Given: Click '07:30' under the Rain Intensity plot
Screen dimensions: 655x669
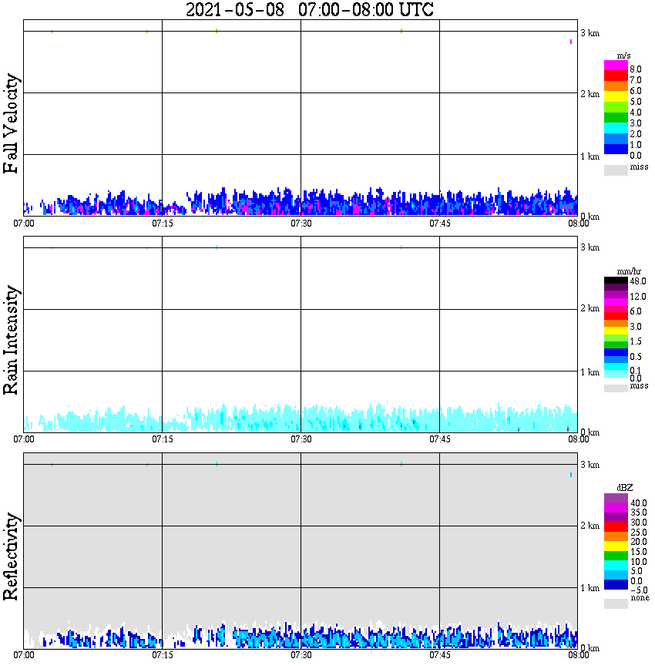Looking at the screenshot, I should pyautogui.click(x=301, y=439).
